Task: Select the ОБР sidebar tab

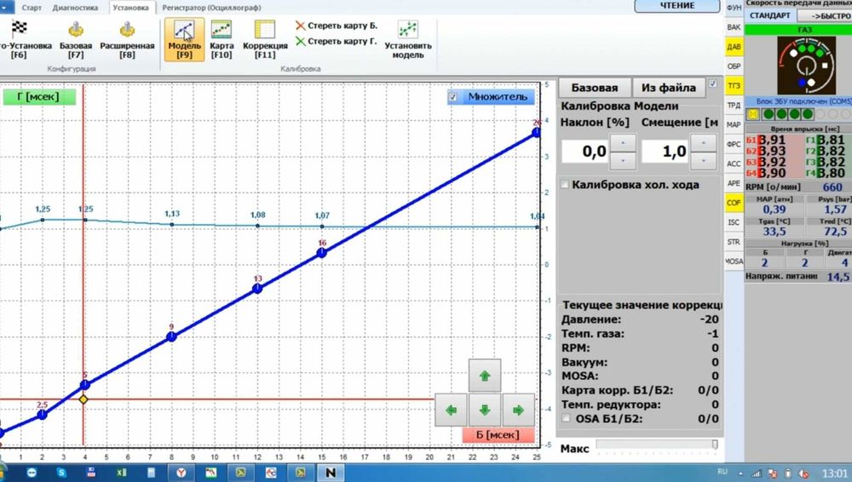Action: (734, 66)
